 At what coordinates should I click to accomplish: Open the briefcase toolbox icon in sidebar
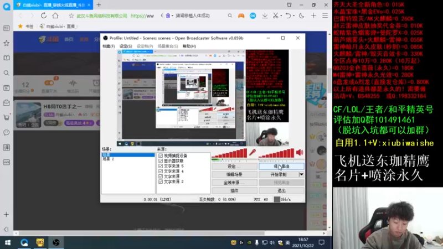pos(7,103)
